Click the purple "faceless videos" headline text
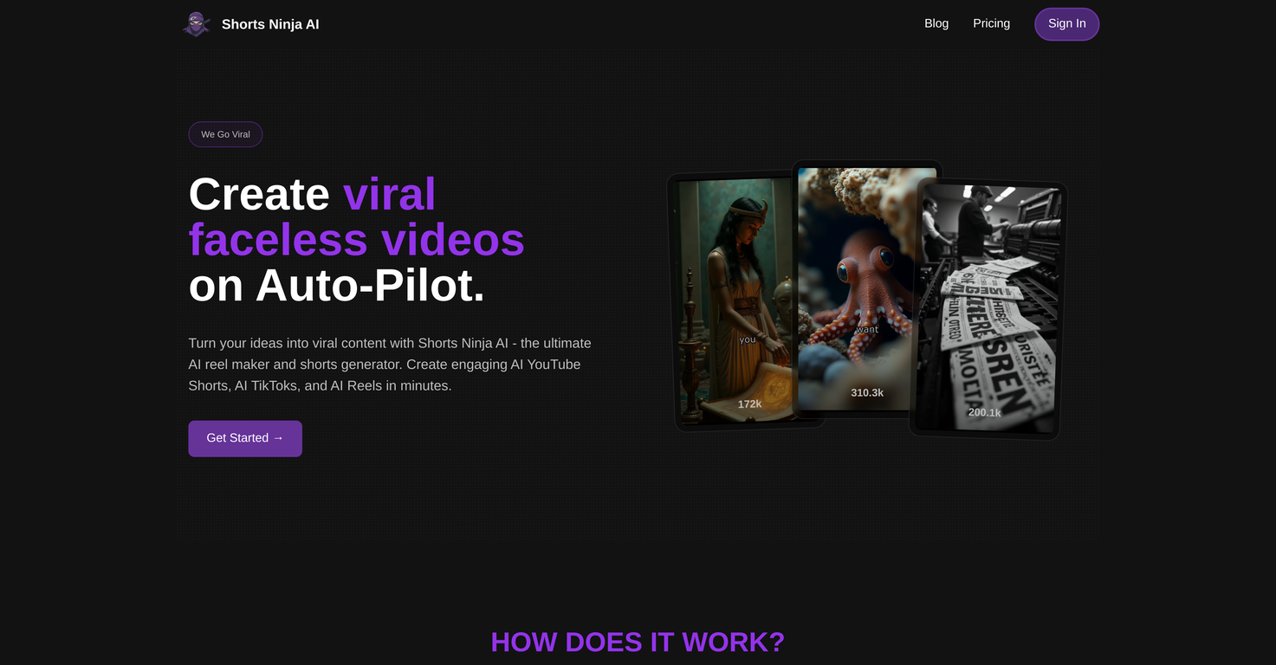This screenshot has height=665, width=1276. [356, 240]
